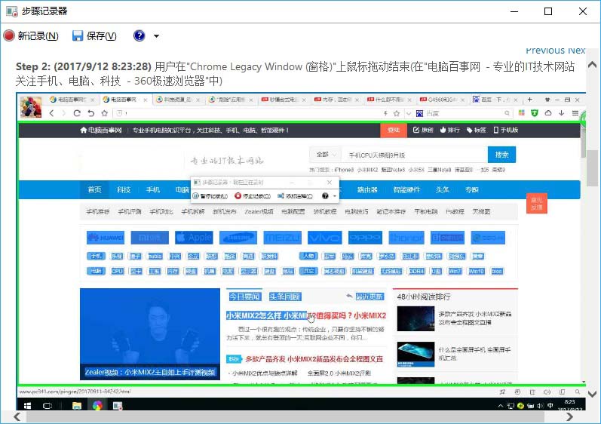Jump to the Next step link
The height and width of the screenshot is (424, 601).
point(576,51)
